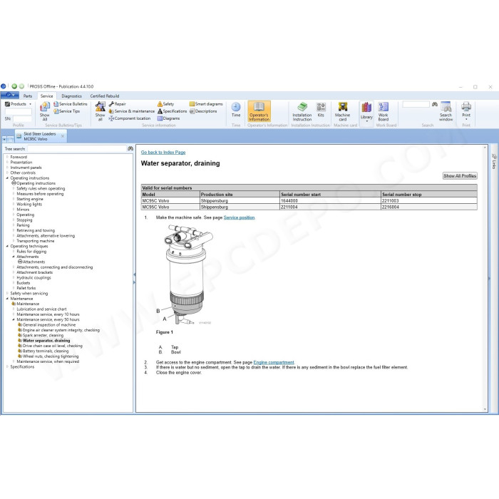
Task: Open Service Tips
Action: [x=66, y=111]
